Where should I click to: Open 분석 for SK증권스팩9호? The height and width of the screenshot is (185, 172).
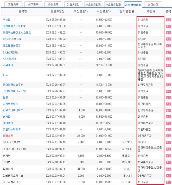(168, 142)
